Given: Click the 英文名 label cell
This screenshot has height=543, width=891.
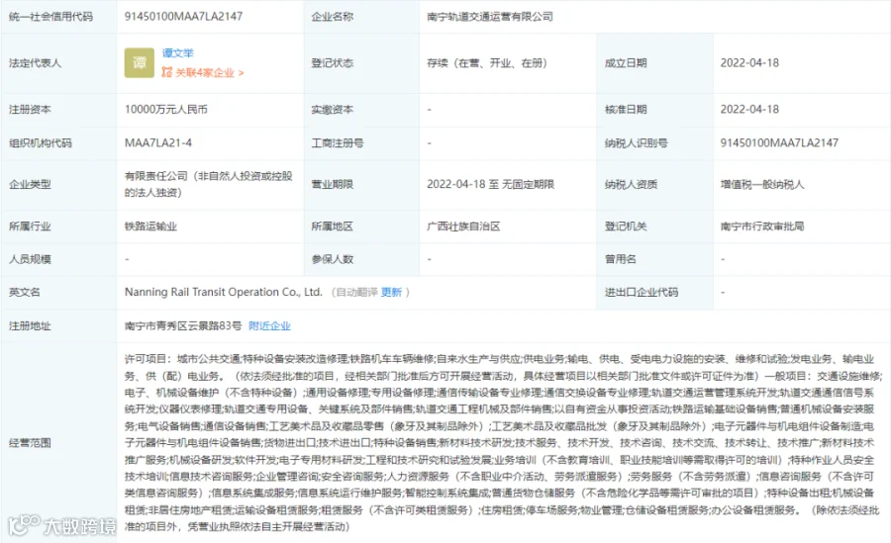Looking at the screenshot, I should pyautogui.click(x=59, y=292).
